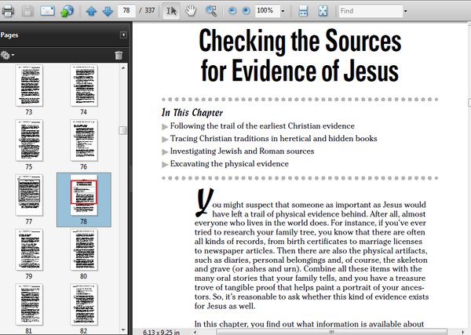Open the 100% zoom level dropdown
471x335 pixels.
pos(283,11)
